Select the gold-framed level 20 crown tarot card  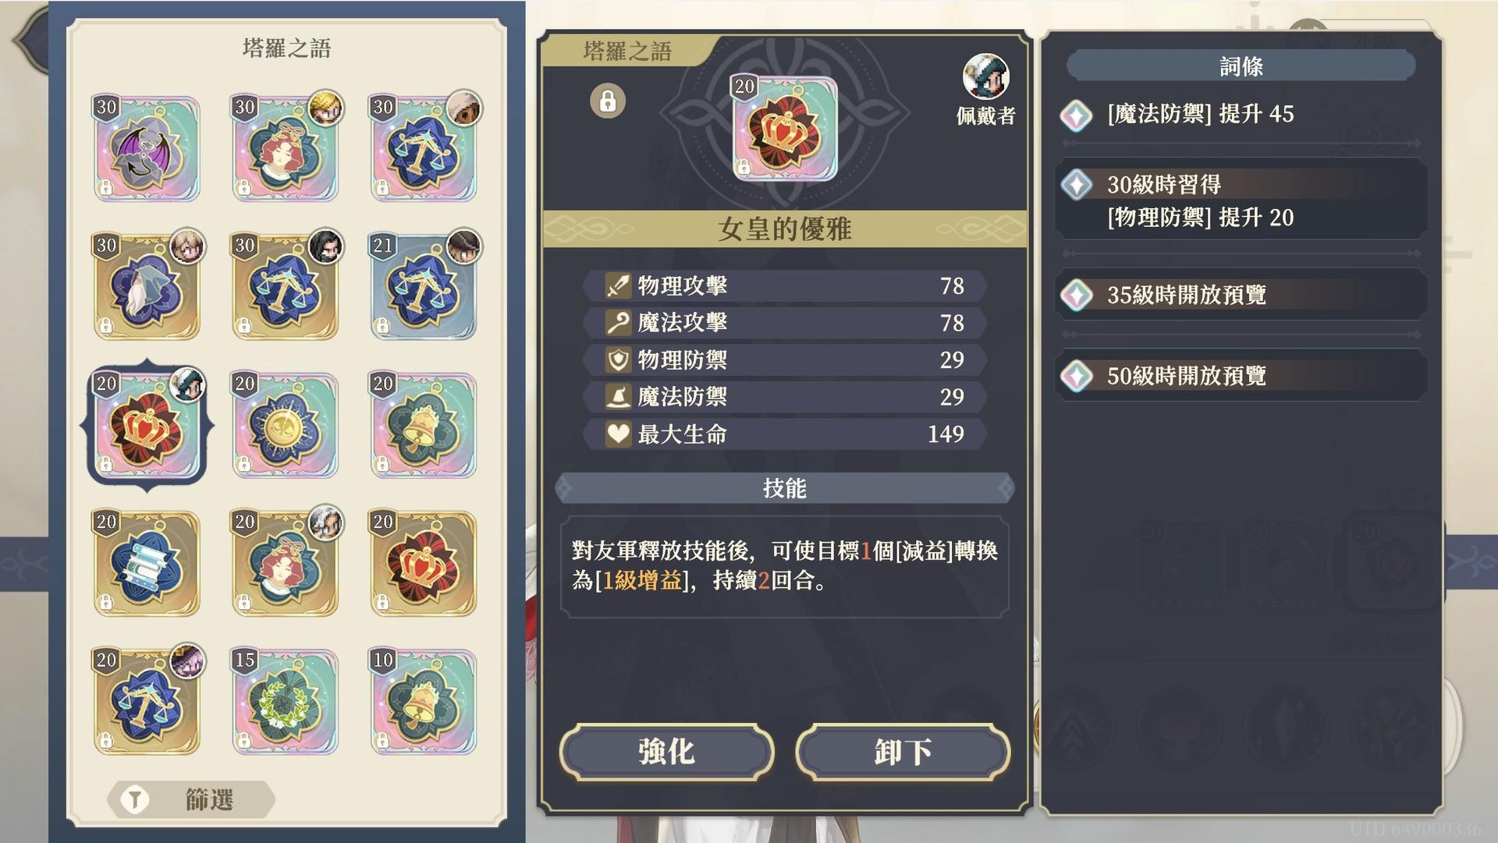[x=424, y=563]
